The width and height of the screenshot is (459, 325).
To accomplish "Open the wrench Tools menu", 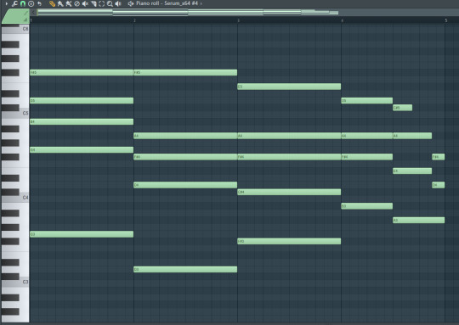I will [x=14, y=3].
